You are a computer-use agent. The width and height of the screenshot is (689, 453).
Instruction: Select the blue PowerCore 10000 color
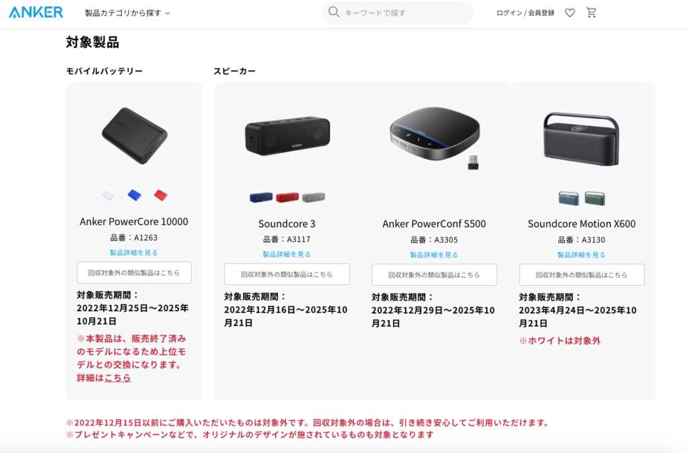click(135, 195)
